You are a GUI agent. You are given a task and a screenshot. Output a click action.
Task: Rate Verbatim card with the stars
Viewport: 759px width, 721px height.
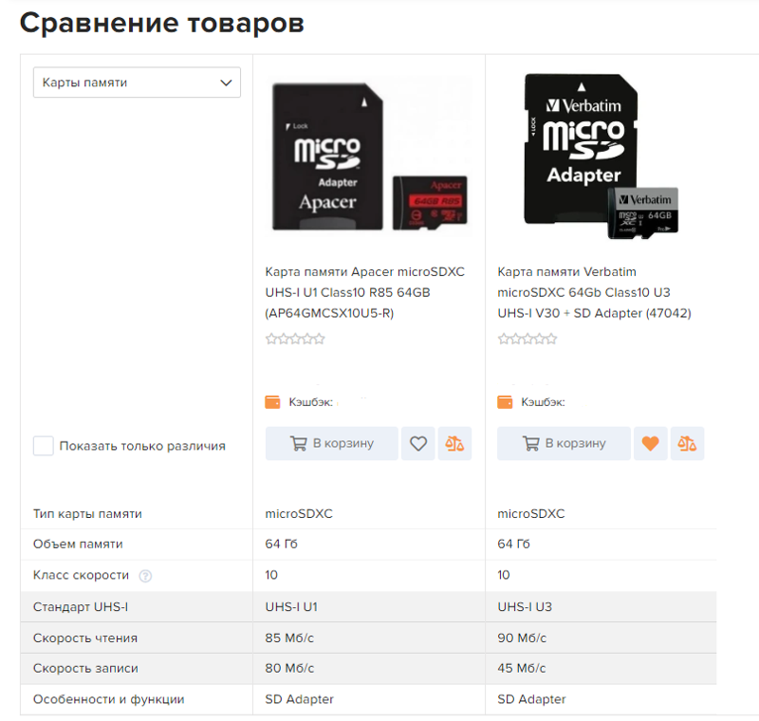528,339
